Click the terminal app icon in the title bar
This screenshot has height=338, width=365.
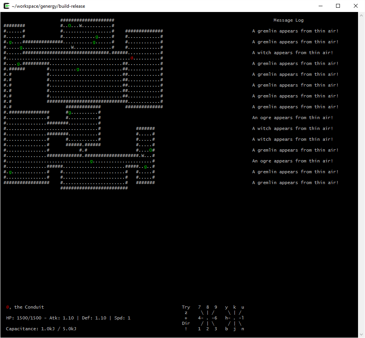6,6
